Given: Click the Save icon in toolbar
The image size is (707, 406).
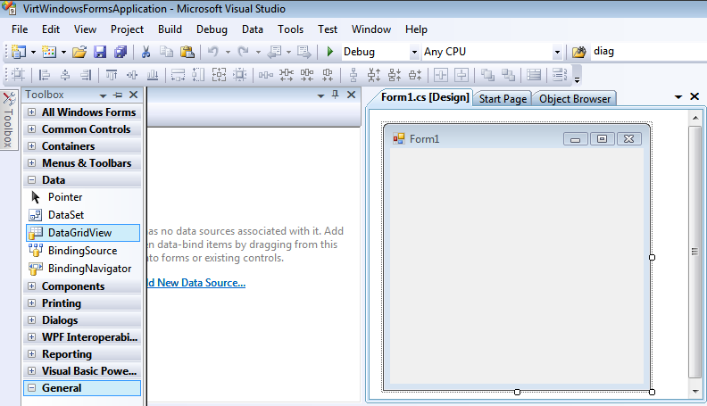Looking at the screenshot, I should (100, 52).
